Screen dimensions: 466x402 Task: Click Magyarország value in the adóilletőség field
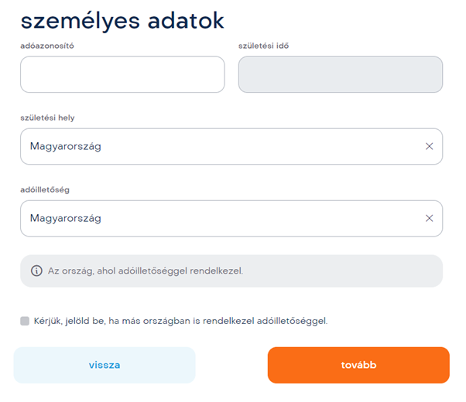pos(65,219)
